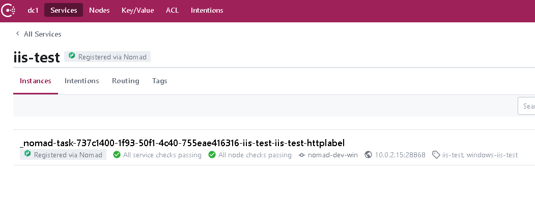This screenshot has height=205, width=535.
Task: Click the instance search field
Action: (x=527, y=107)
